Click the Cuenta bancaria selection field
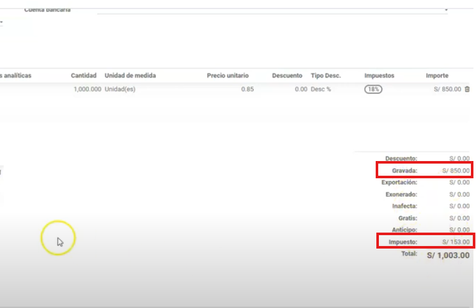 [268, 10]
